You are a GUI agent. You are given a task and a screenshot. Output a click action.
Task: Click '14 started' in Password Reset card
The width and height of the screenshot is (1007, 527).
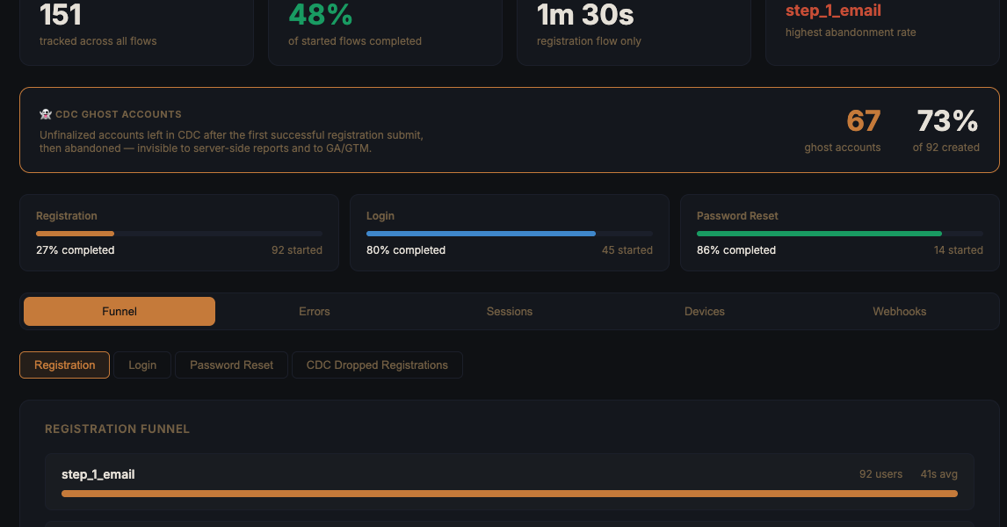pos(958,250)
